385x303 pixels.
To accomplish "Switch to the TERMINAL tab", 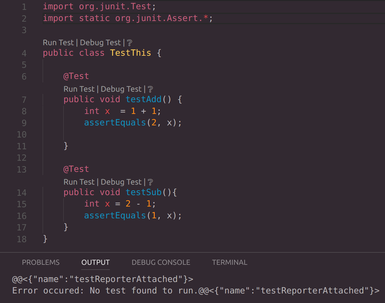I will 229,262.
